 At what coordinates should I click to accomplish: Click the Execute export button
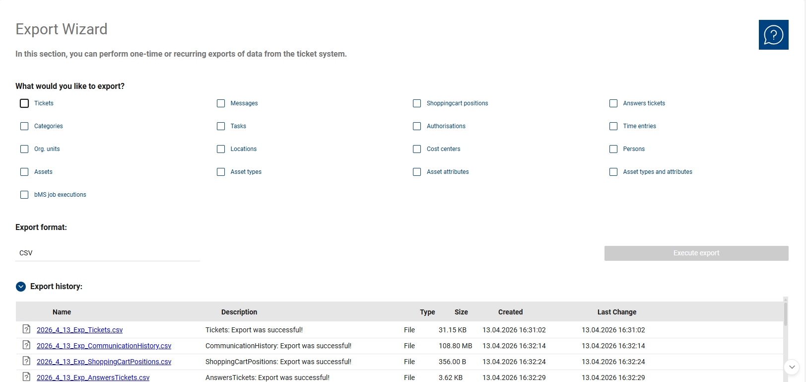[696, 253]
